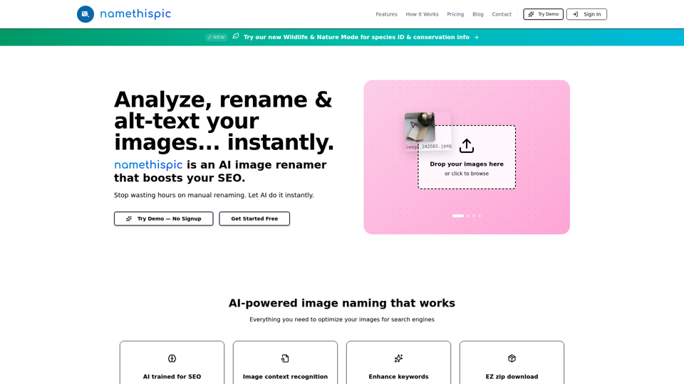This screenshot has height=384, width=684.
Task: Click the EZ zip download box icon
Action: [x=512, y=358]
